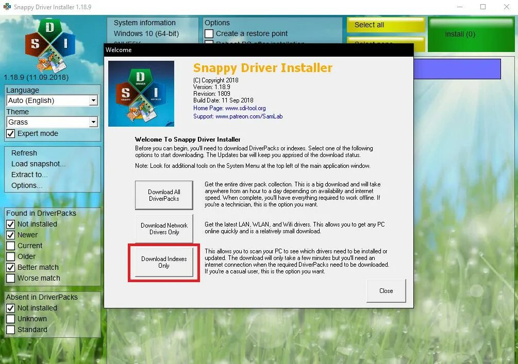Image resolution: width=518 pixels, height=364 pixels.
Task: Toggle the Better match filter
Action: click(11, 267)
